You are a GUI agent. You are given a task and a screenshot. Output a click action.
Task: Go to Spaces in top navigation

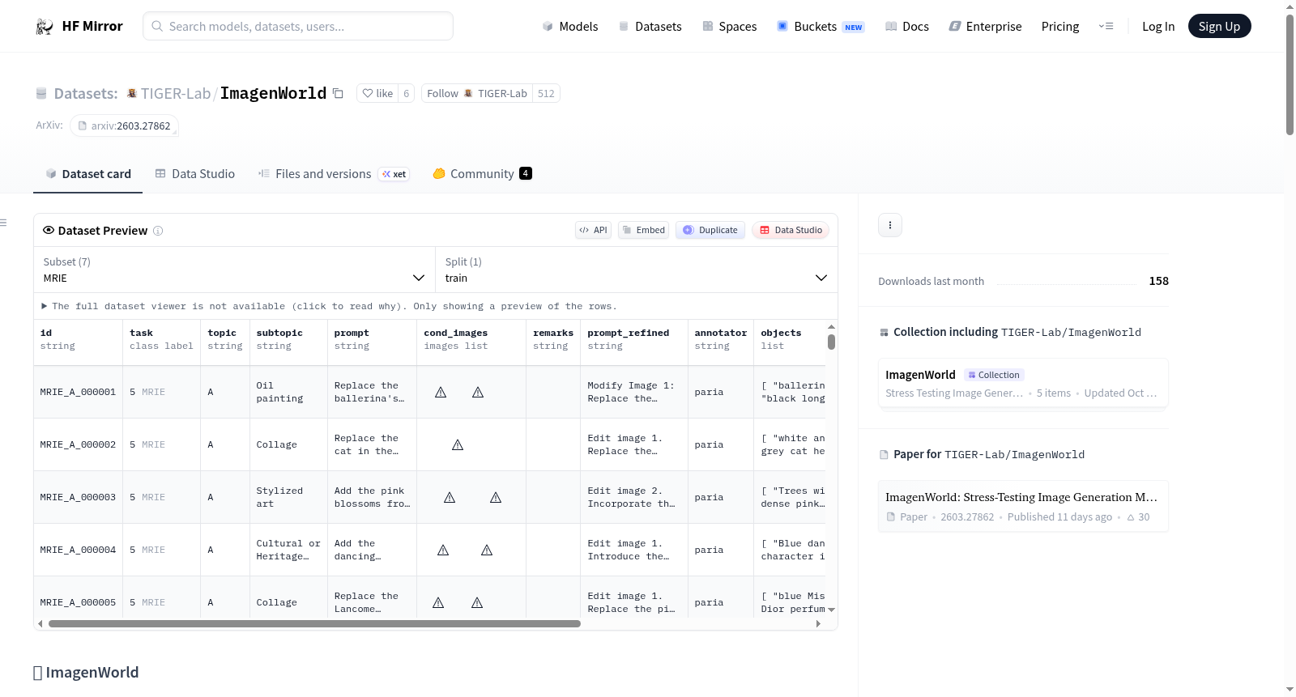click(x=730, y=27)
